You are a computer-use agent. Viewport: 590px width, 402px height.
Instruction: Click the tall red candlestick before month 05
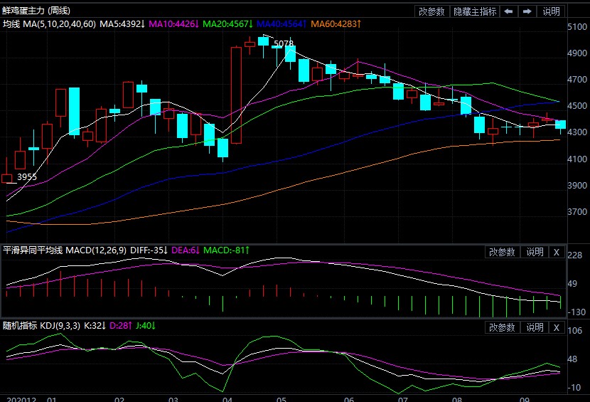click(236, 95)
